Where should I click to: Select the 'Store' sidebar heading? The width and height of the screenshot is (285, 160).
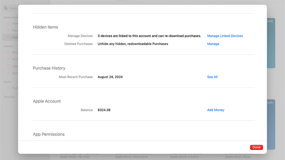pos(7,82)
